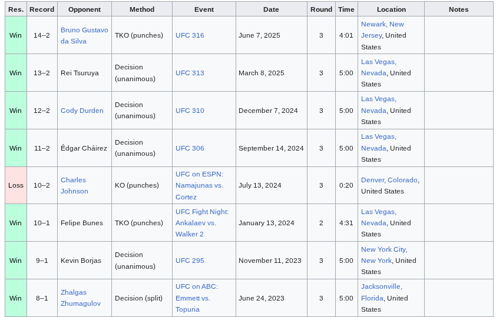
Task: Click the 0:20 time cell
Action: click(346, 185)
